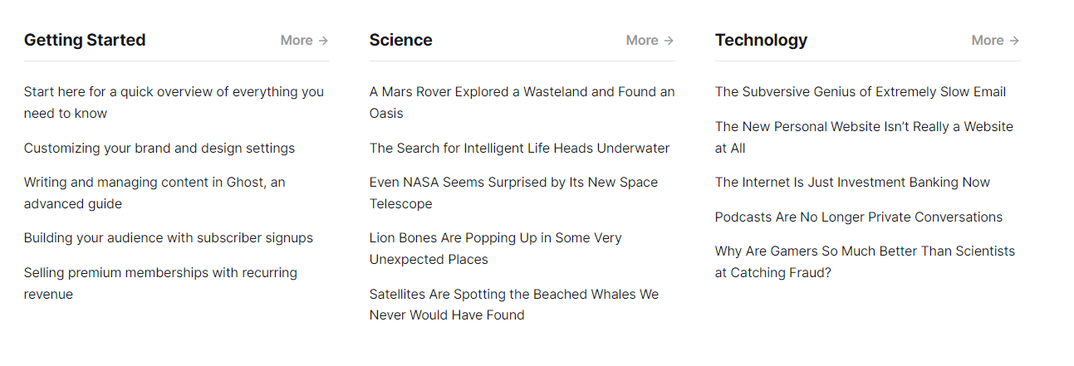Click the More arrow beside Technology

[995, 41]
